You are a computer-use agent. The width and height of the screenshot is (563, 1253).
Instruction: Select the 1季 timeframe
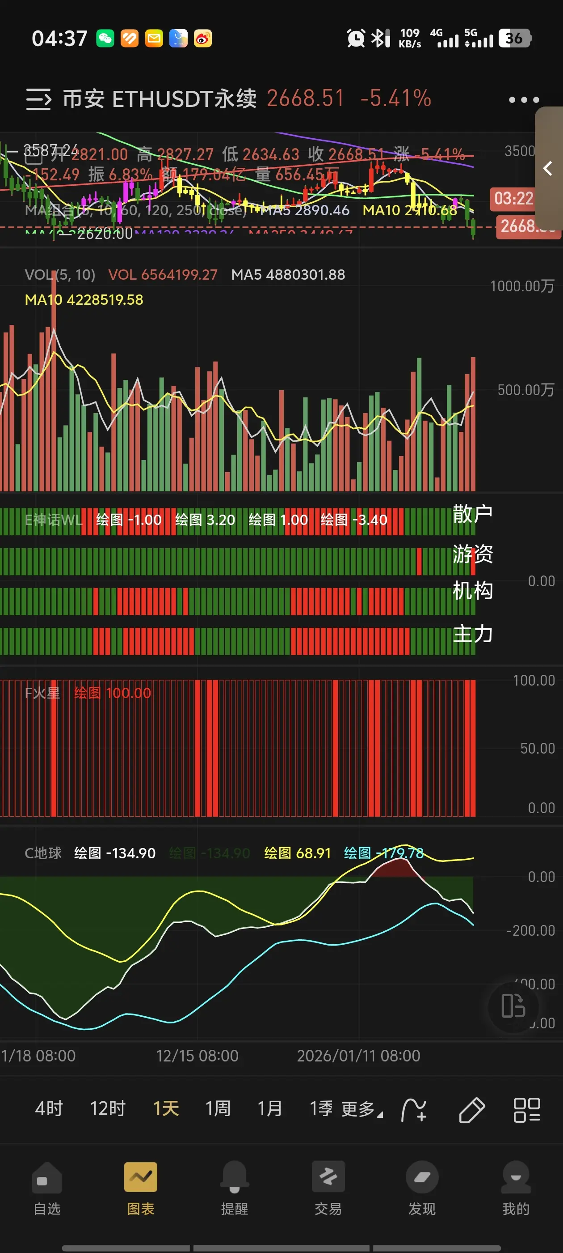click(321, 1108)
